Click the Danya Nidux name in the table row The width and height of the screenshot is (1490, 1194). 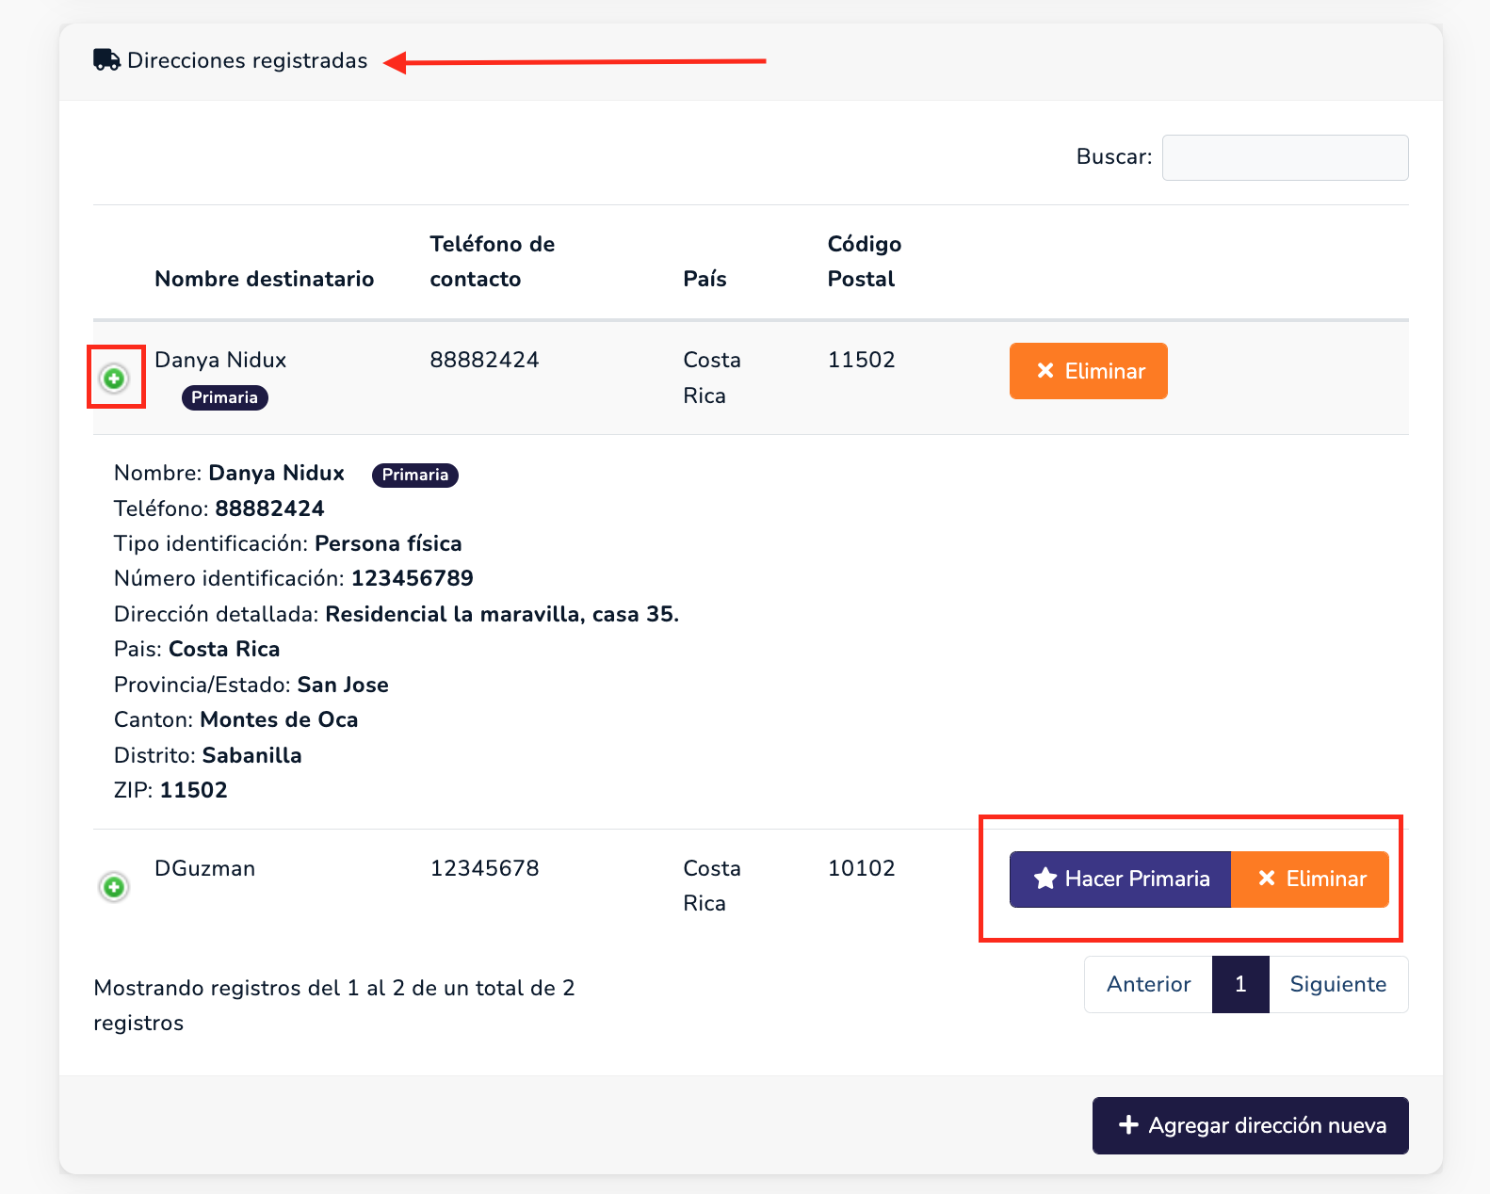(x=220, y=360)
